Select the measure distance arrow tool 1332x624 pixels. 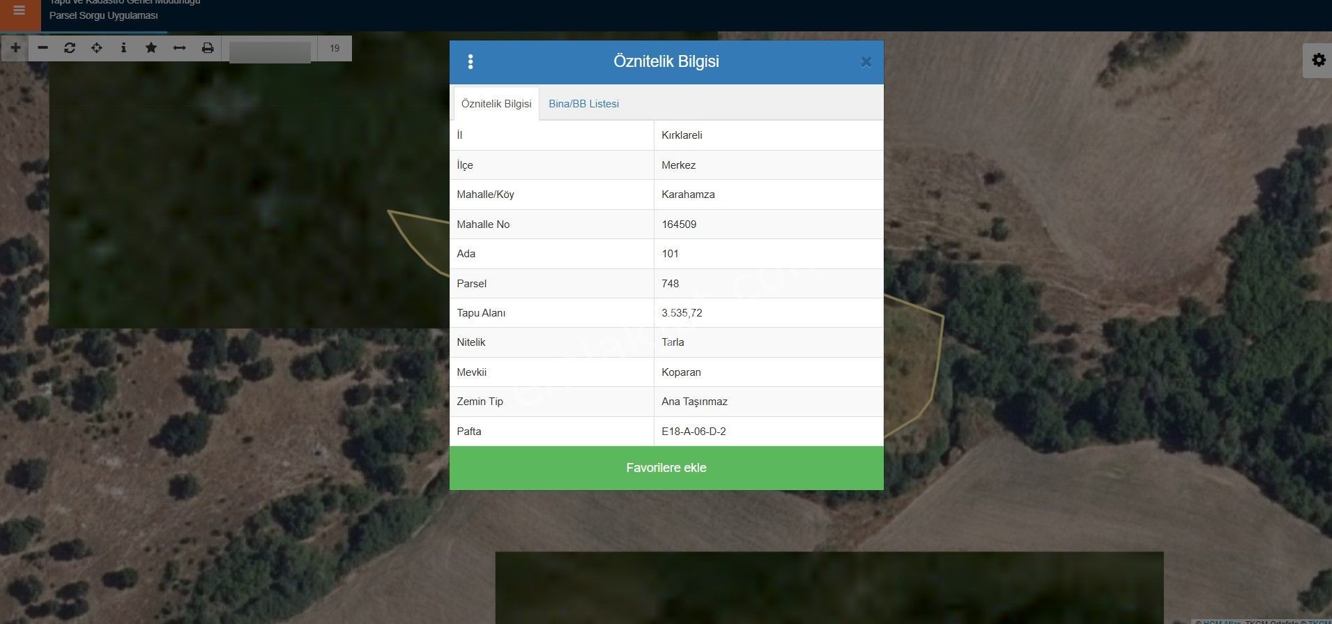point(179,48)
